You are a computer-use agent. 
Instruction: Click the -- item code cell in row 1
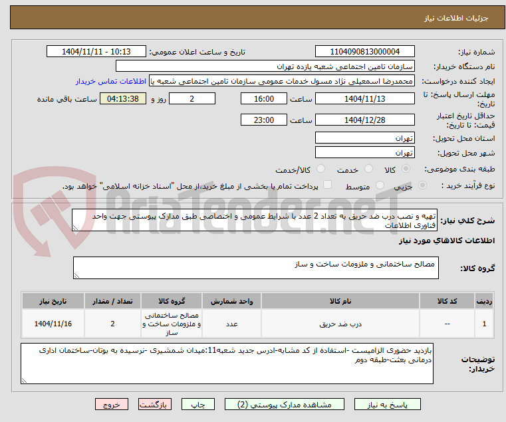447,324
